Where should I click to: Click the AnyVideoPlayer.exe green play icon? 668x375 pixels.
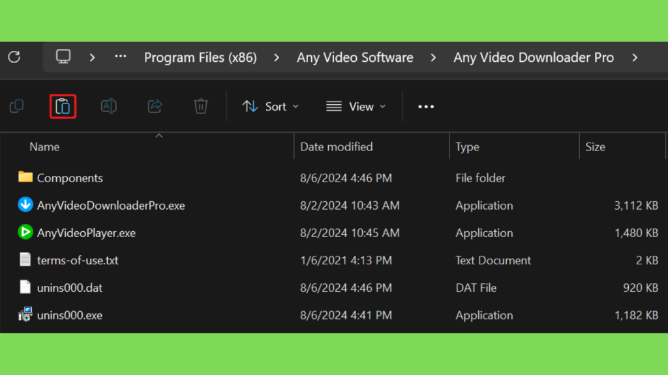click(25, 232)
